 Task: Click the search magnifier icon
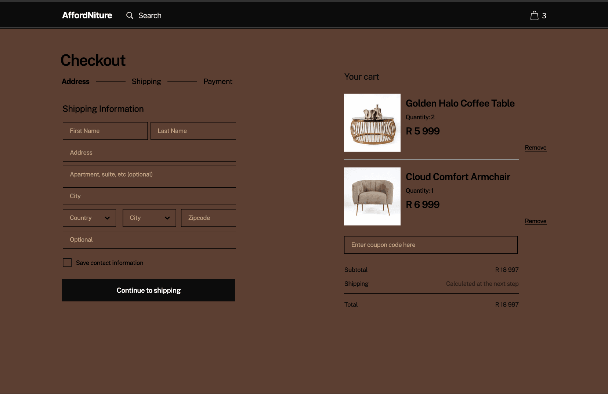(x=130, y=15)
